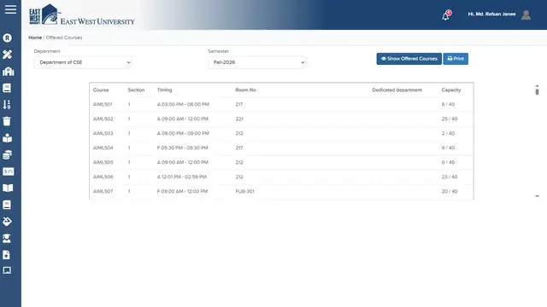The image size is (547, 307).
Task: Select course AIML507 in table
Action: tap(103, 191)
